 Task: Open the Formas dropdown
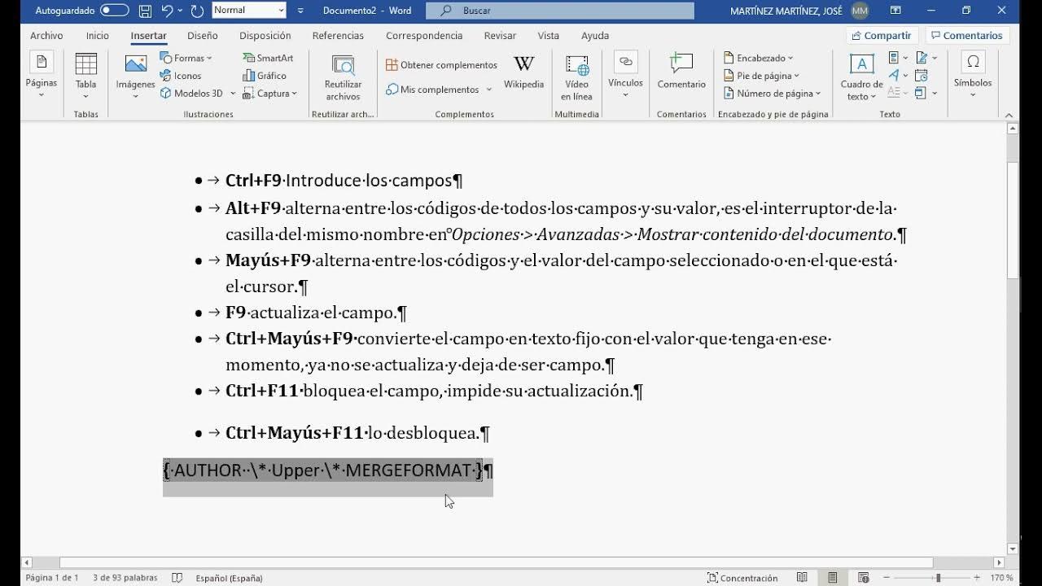tap(188, 57)
